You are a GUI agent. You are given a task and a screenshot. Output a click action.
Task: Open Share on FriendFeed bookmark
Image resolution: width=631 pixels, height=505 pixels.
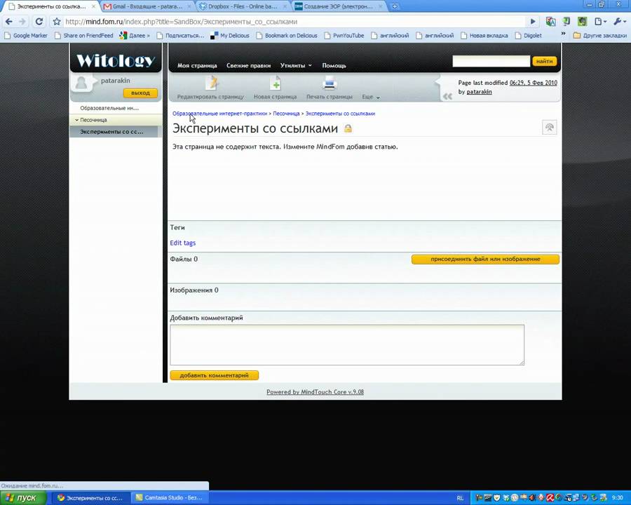(83, 36)
